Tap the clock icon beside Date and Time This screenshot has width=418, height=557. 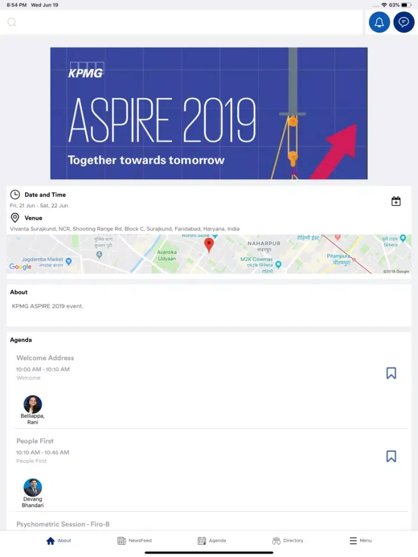pos(15,194)
